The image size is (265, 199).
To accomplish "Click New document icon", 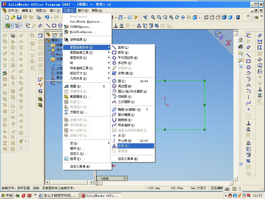I will pos(7,17).
